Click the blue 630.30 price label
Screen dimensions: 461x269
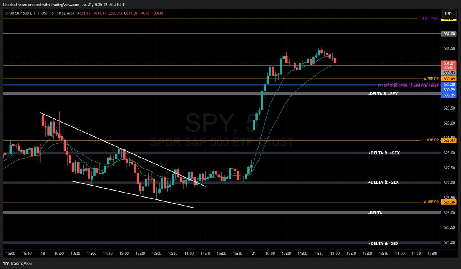coord(449,85)
